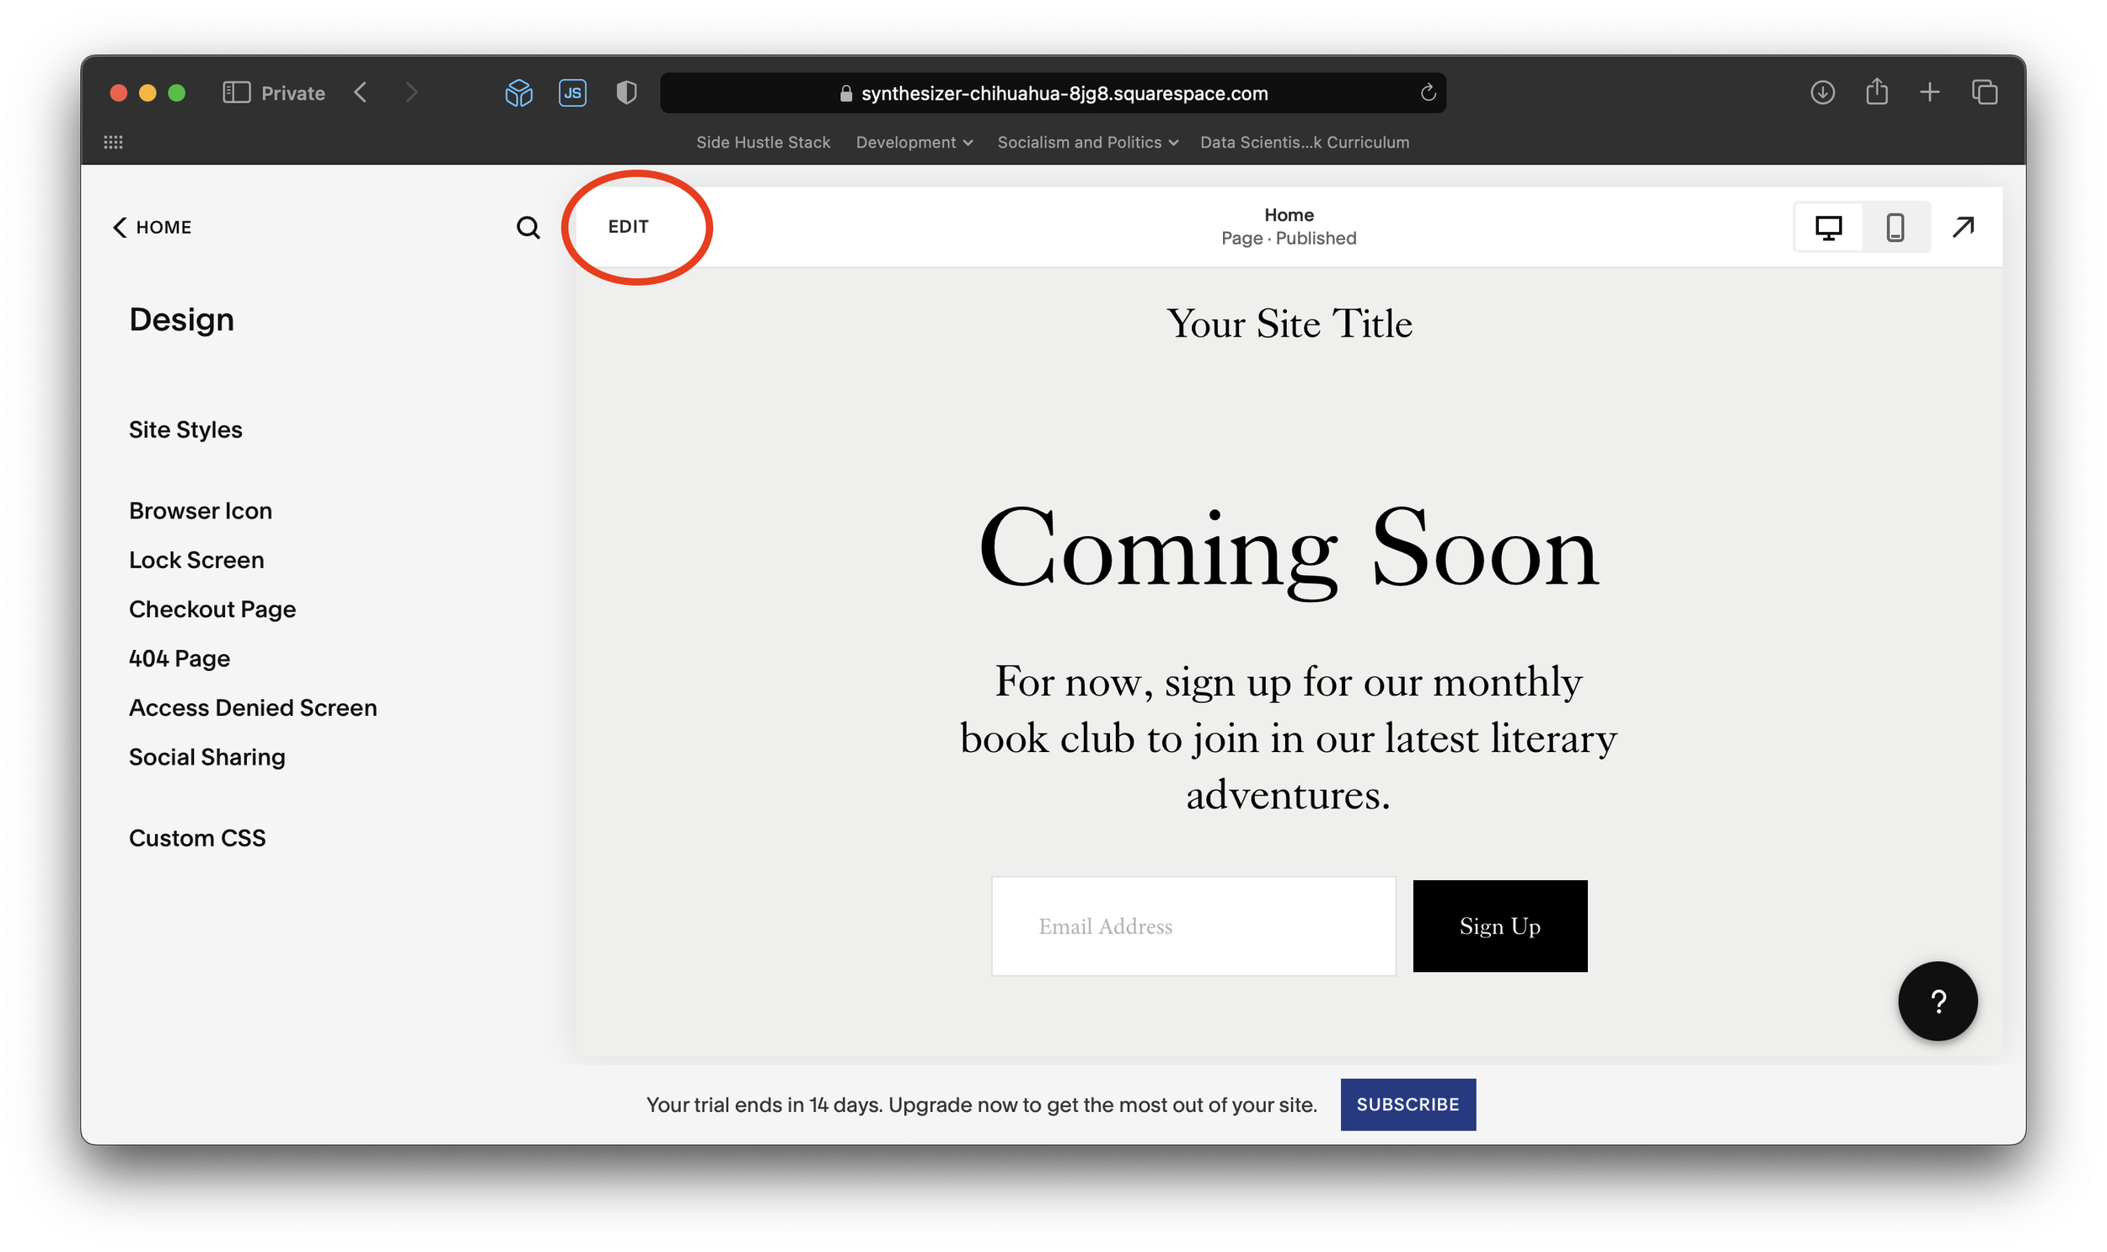
Task: Open Site Styles in Design menu
Action: pyautogui.click(x=185, y=429)
